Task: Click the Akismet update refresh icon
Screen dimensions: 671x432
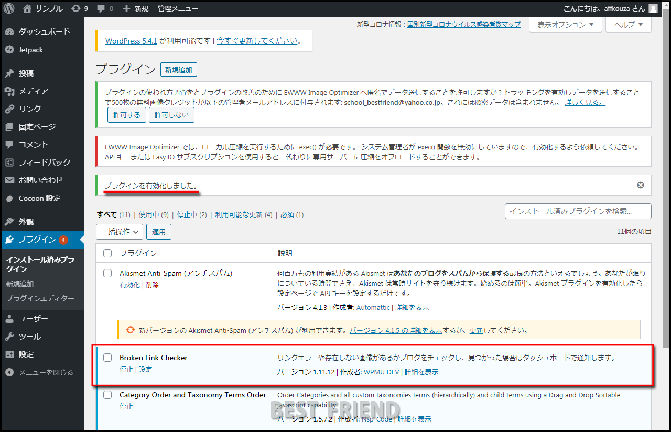Action: 130,330
